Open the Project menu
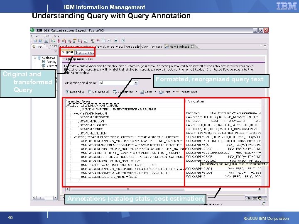Viewport: 299px width, 224px height. (x=35, y=36)
